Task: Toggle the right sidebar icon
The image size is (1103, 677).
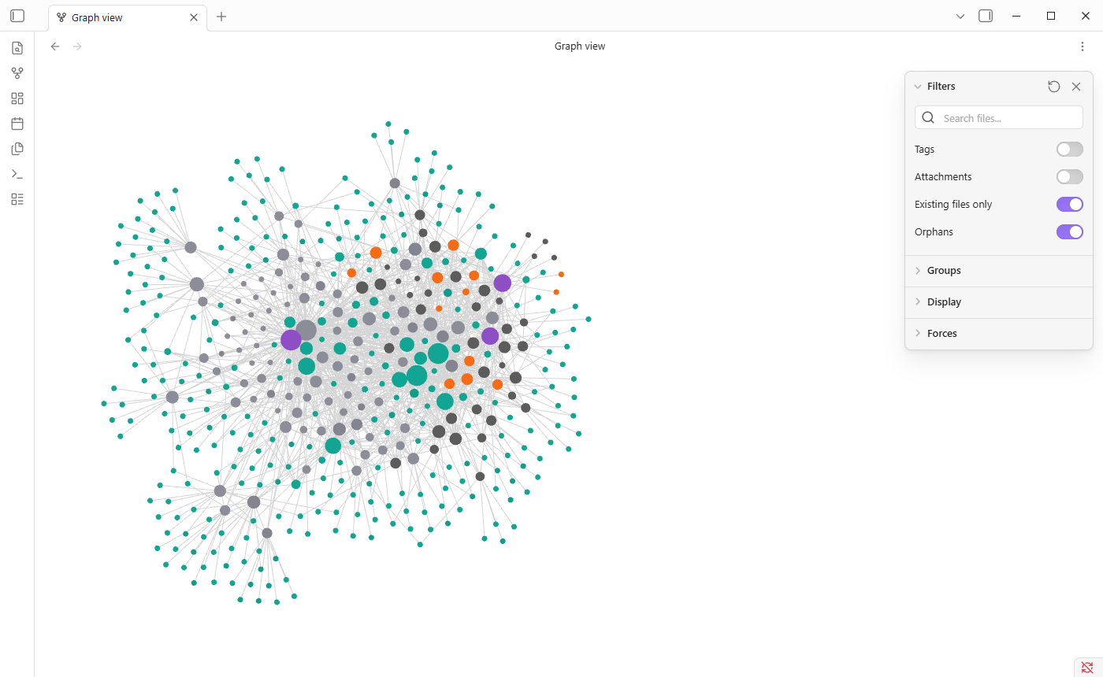Action: point(986,16)
